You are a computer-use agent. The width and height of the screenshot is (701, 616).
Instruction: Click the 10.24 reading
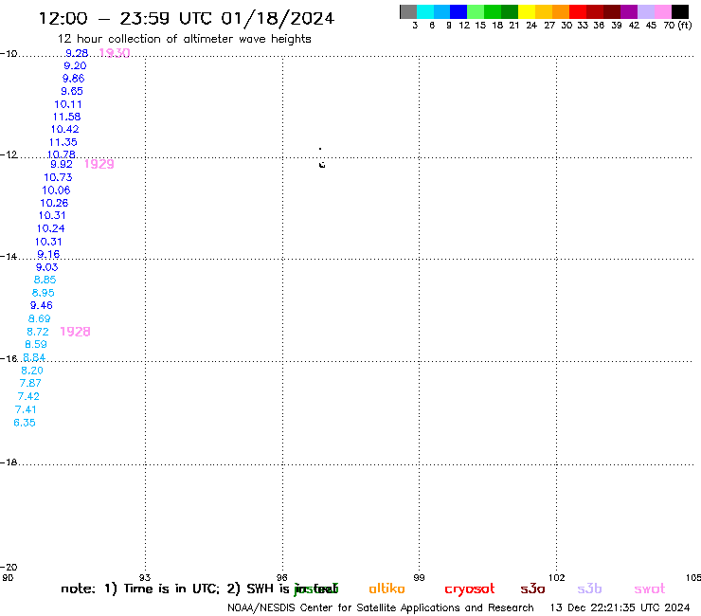[50, 228]
